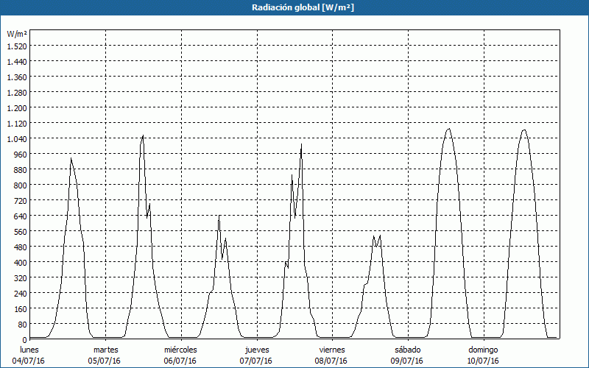Click the 80 y-axis tick label
The image size is (589, 368).
tap(21, 324)
